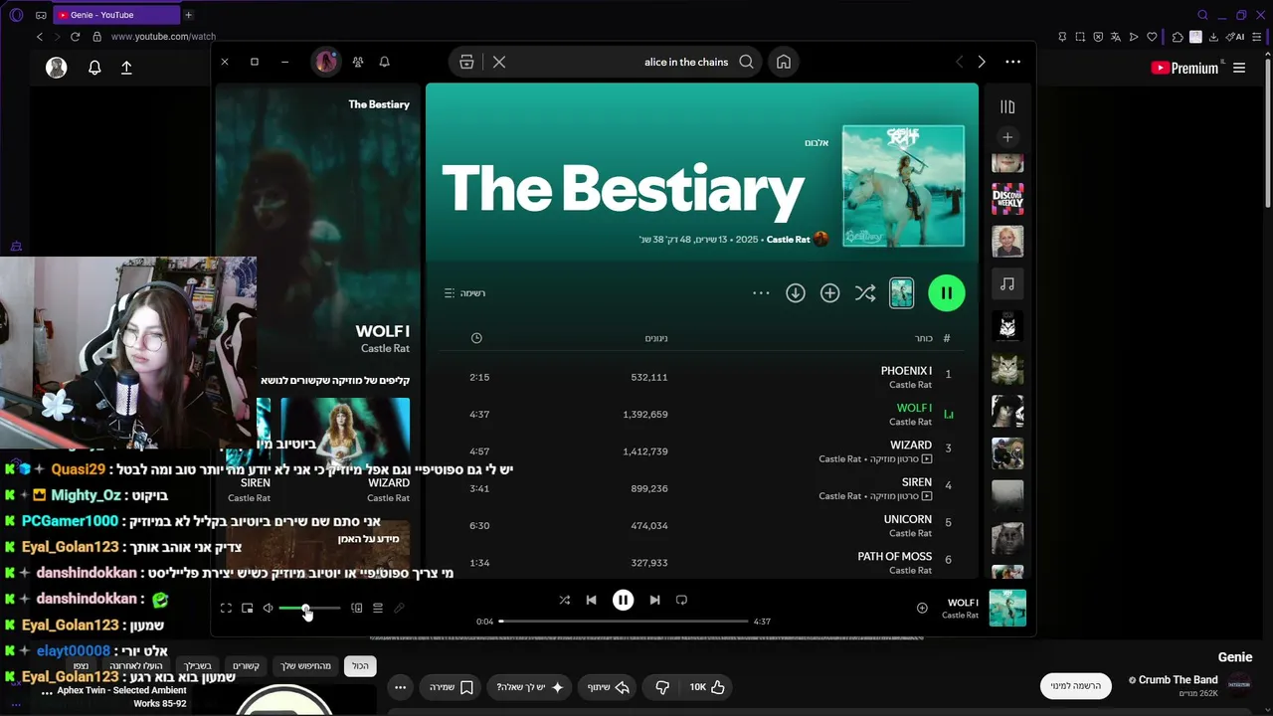Select the קשורים filter chip

[246, 666]
